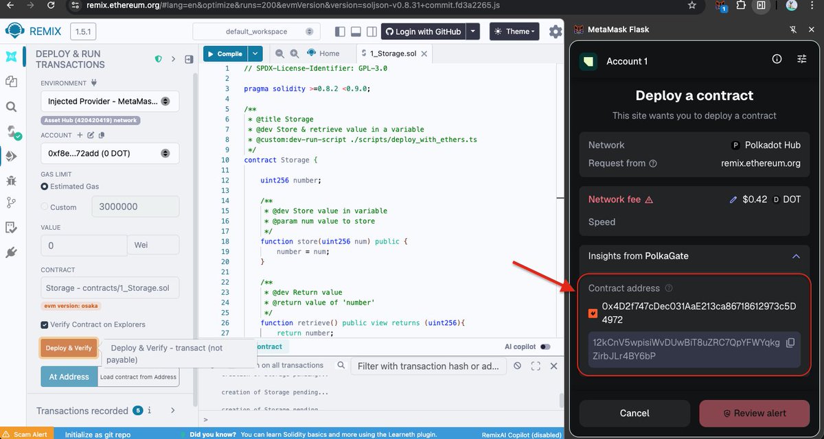Open the Environment dropdown showing Injected Provider
The image size is (824, 439).
click(x=108, y=101)
